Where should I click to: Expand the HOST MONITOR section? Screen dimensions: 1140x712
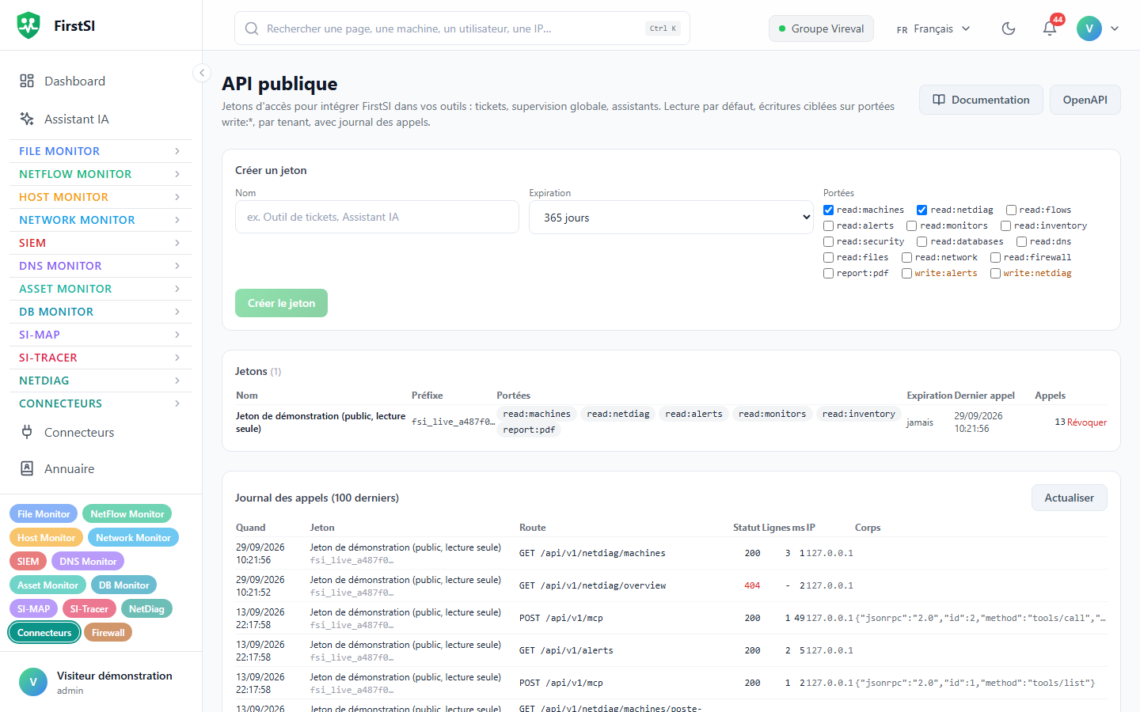(101, 197)
